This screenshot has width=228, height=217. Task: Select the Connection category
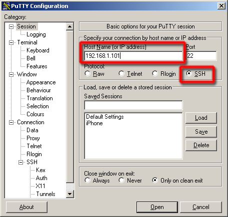click(x=30, y=122)
